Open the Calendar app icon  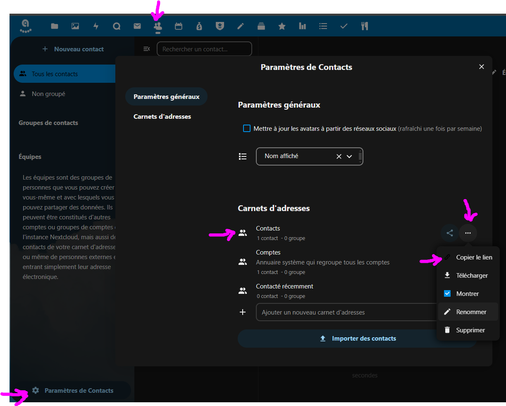tap(179, 26)
